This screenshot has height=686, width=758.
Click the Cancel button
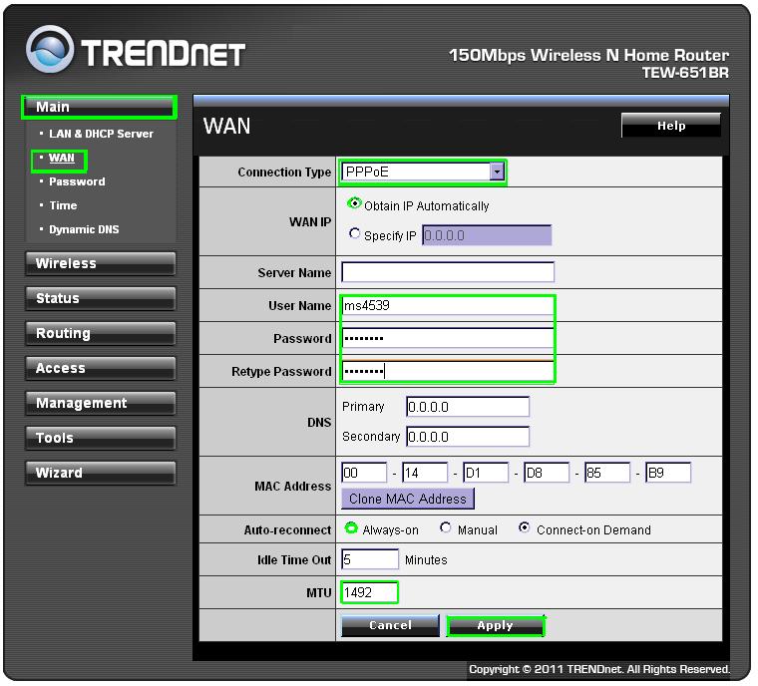[390, 625]
